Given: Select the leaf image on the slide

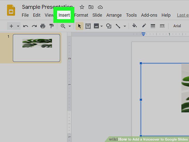Looking at the screenshot, I should (x=185, y=88).
